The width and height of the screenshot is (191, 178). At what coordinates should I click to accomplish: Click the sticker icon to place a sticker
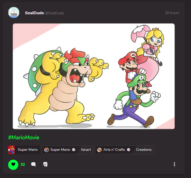[x=45, y=164]
